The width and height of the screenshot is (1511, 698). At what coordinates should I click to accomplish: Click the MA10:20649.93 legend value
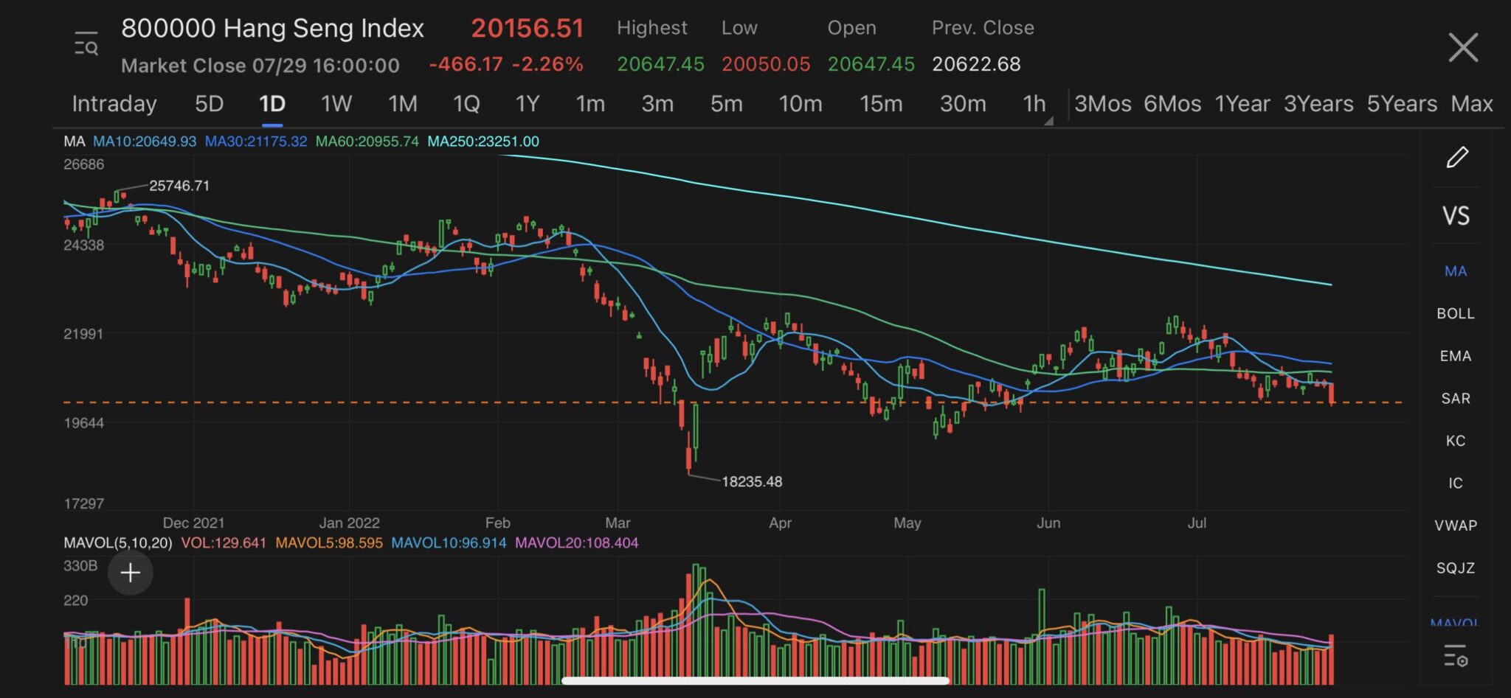(x=145, y=142)
